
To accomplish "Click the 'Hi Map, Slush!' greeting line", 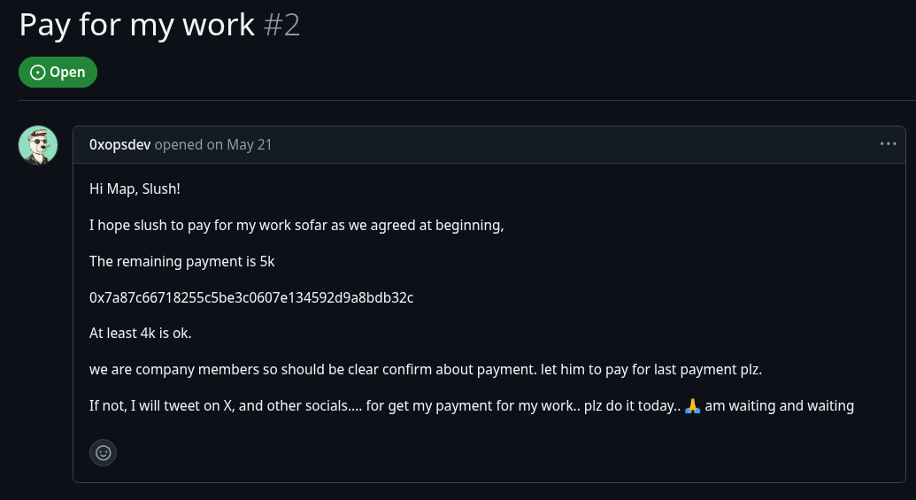I will coord(135,188).
